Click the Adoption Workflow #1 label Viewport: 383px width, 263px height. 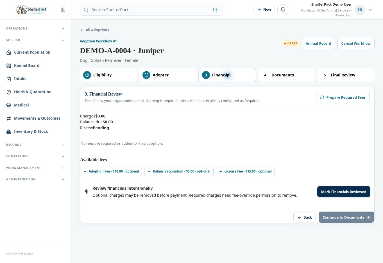pos(98,41)
